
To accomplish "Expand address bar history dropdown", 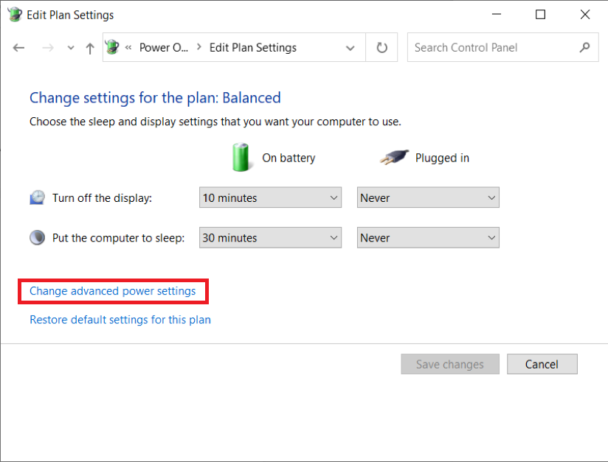I will pos(350,48).
